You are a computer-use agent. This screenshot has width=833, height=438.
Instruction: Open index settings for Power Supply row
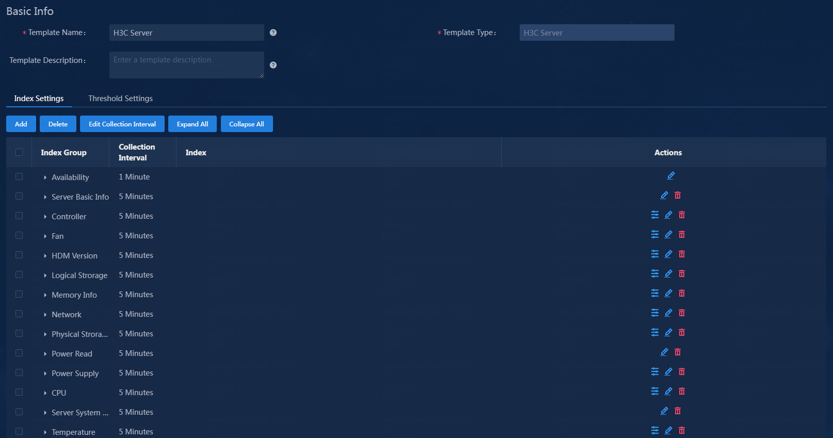(x=655, y=372)
